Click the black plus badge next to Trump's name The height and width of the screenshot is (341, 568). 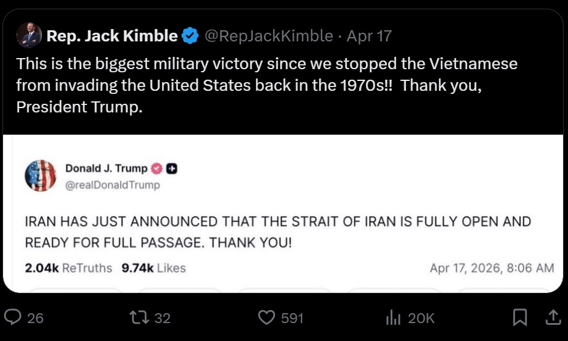click(172, 169)
